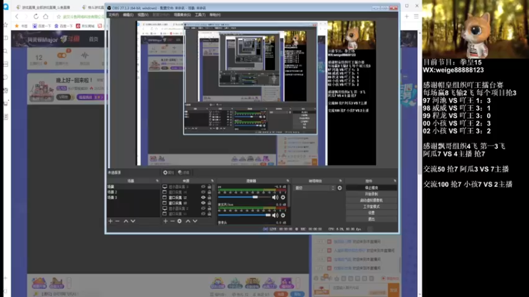529x297 pixels.
Task: Open the OBS 场景集合(S) menu
Action: [x=183, y=15]
